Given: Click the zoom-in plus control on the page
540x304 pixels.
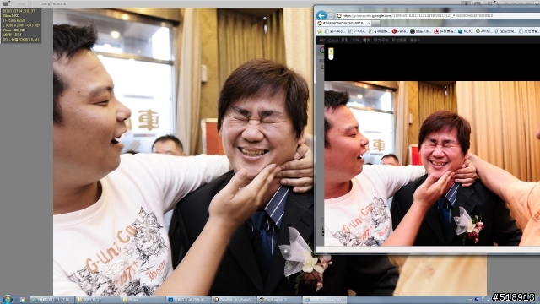Looking at the screenshot, I should 331,51.
